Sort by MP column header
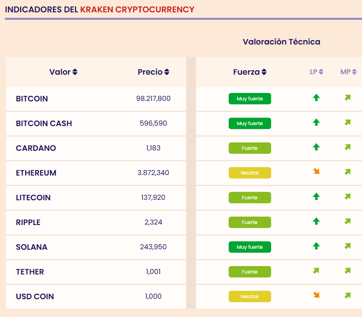362x317 pixels. (x=348, y=72)
